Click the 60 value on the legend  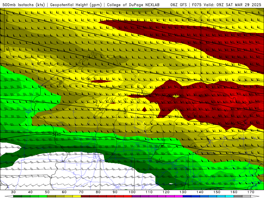tap(64, 192)
